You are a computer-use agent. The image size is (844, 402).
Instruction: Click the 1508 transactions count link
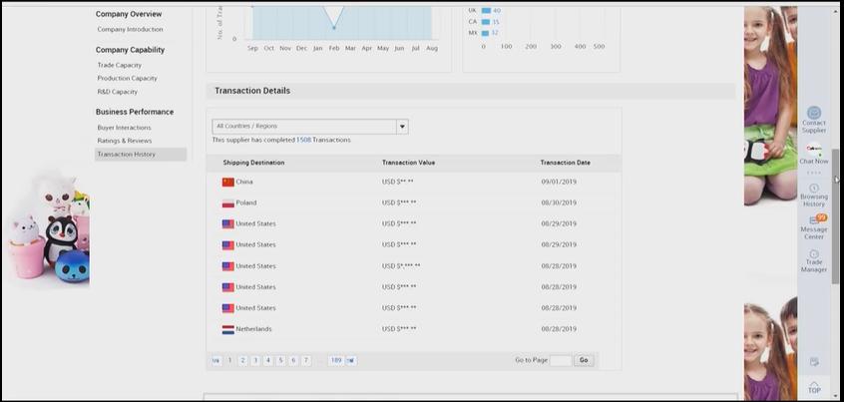tap(303, 140)
